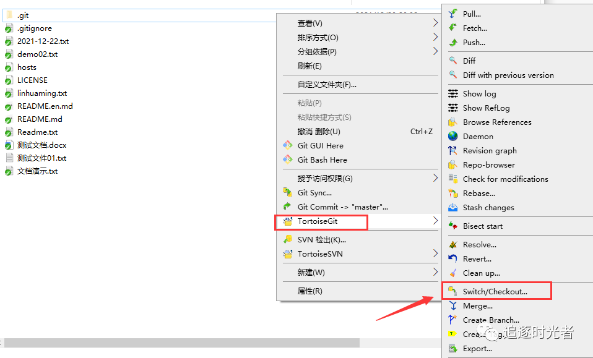Click the Stash changes icon
The height and width of the screenshot is (358, 593).
pos(452,207)
